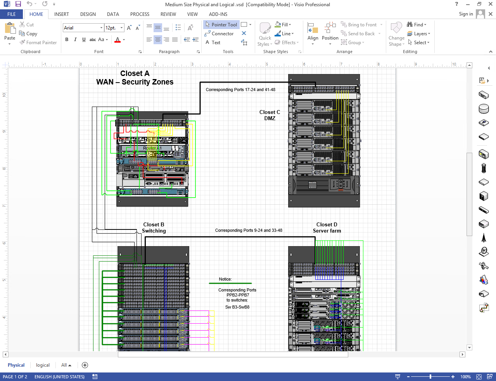The height and width of the screenshot is (381, 496).
Task: Switch to the logical page tab
Action: click(43, 365)
